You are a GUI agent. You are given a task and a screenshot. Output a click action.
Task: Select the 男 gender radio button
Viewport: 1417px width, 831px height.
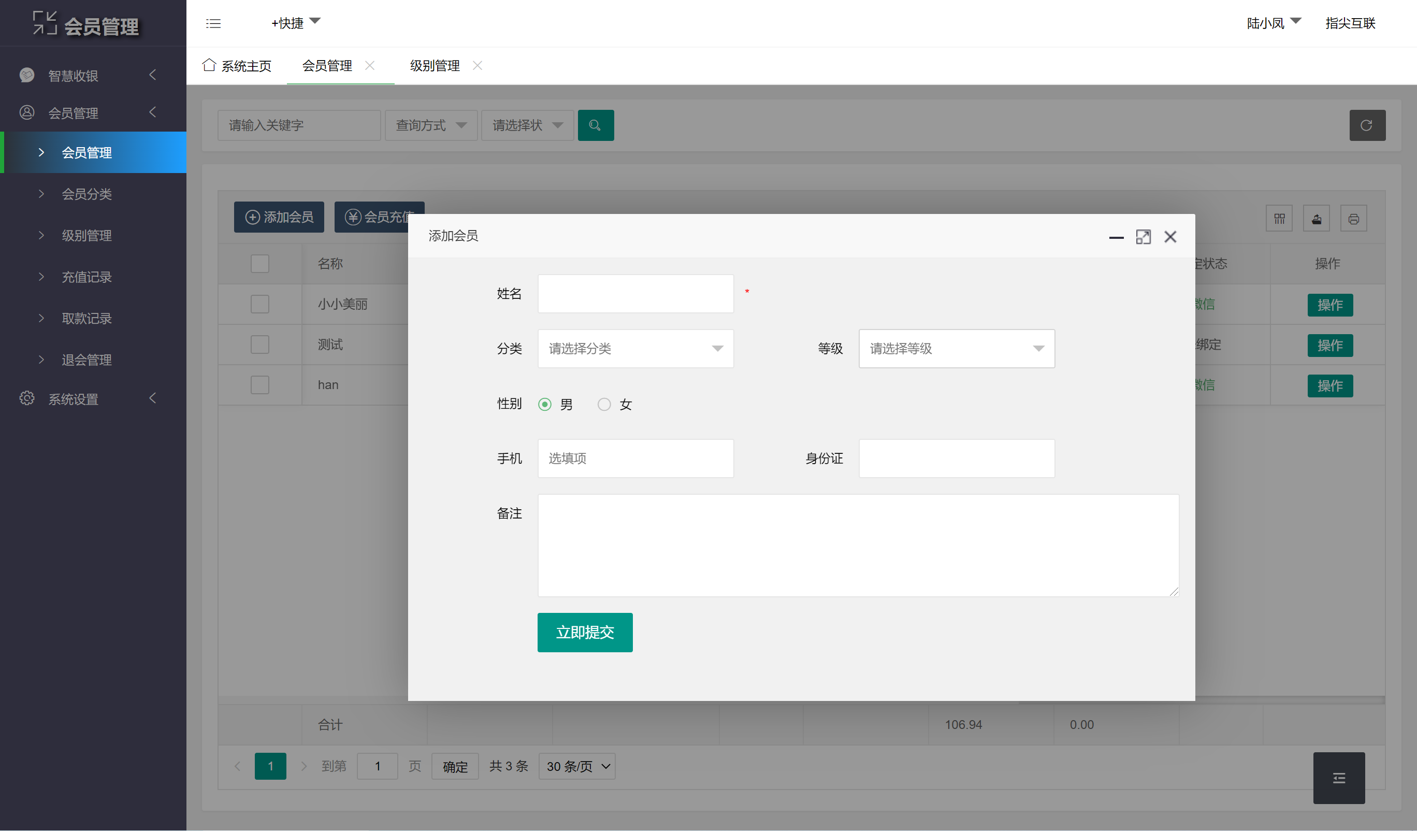coord(544,404)
